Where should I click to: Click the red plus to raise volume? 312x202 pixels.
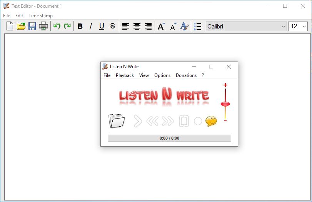225,85
